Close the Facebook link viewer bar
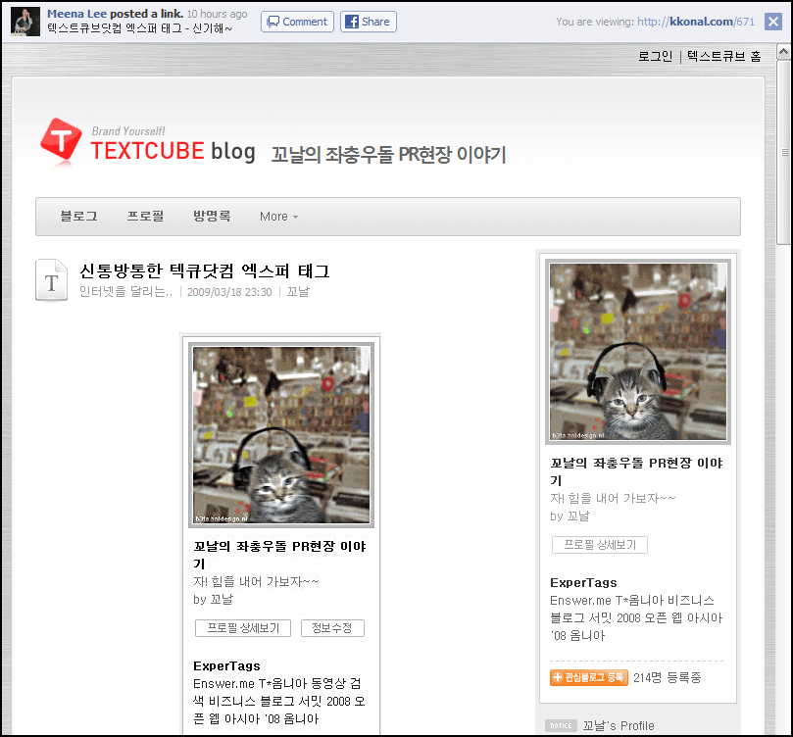The image size is (793, 737). point(773,22)
